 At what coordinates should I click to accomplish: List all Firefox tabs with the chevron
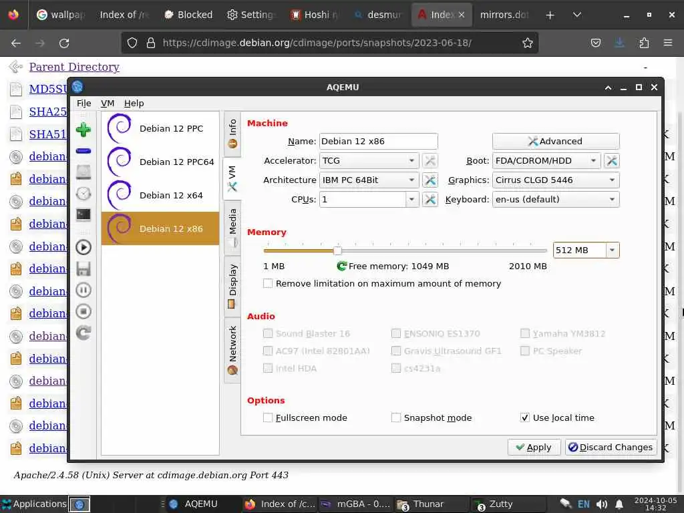click(x=576, y=15)
